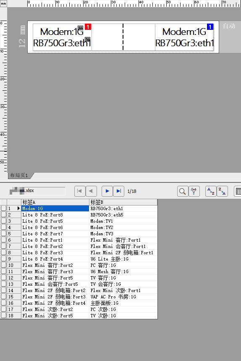The width and height of the screenshot is (241, 361).
Task: Select cell Flex Mini 2F 弱电箱:Port1
Action: coord(123,253)
